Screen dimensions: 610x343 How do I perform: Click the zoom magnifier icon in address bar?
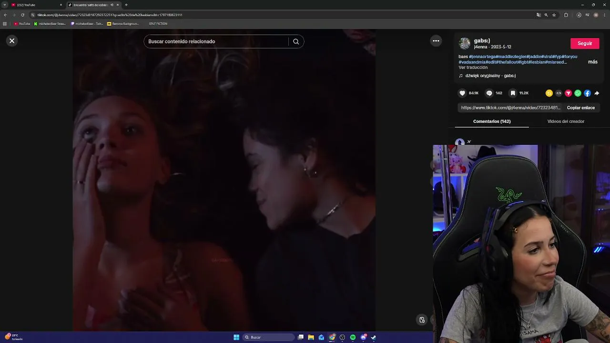[x=546, y=15]
